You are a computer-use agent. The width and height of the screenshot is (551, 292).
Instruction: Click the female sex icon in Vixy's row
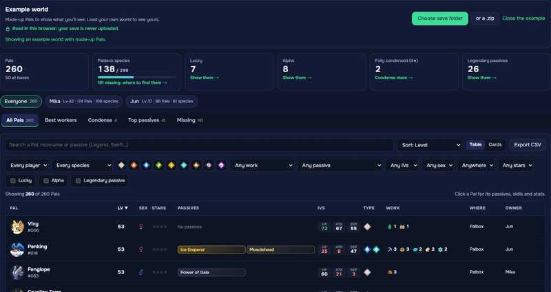[141, 227]
